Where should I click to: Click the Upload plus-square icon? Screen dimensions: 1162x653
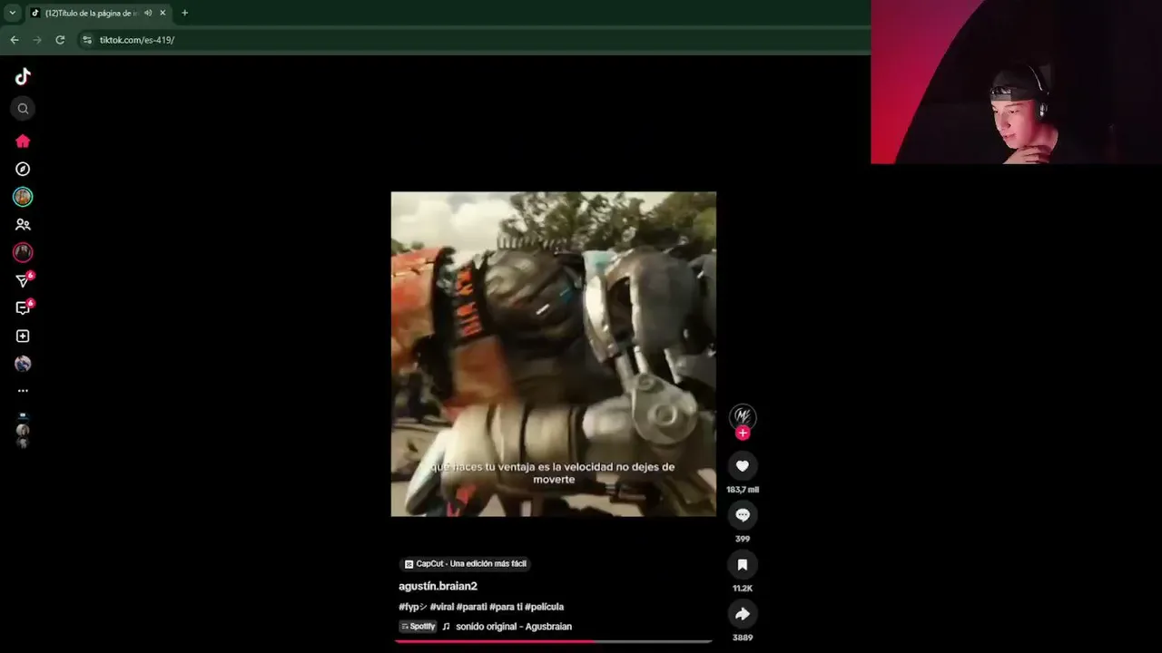[x=23, y=336]
